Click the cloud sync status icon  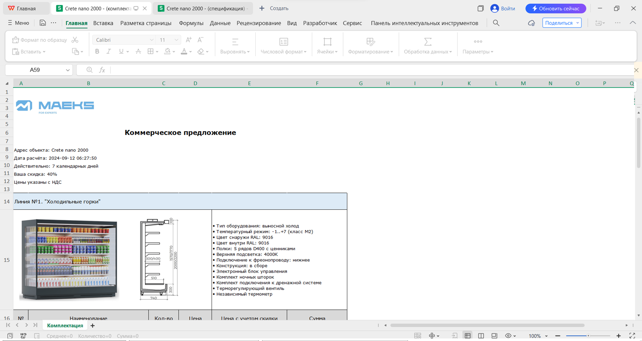pyautogui.click(x=531, y=23)
